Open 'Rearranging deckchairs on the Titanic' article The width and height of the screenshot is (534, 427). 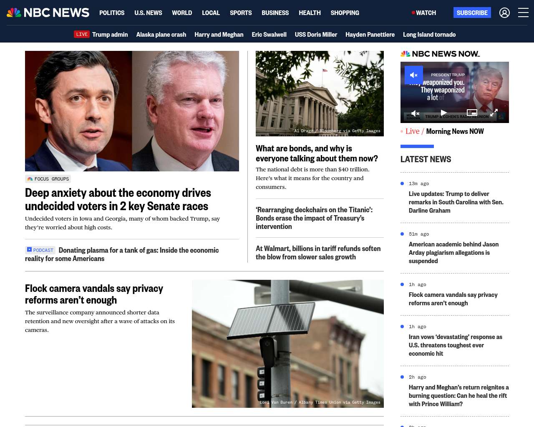coord(314,218)
